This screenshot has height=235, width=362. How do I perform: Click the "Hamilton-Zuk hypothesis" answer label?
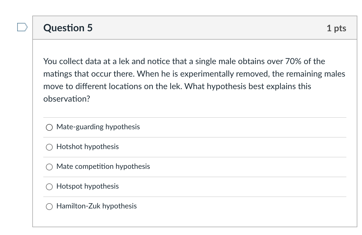[x=96, y=206]
